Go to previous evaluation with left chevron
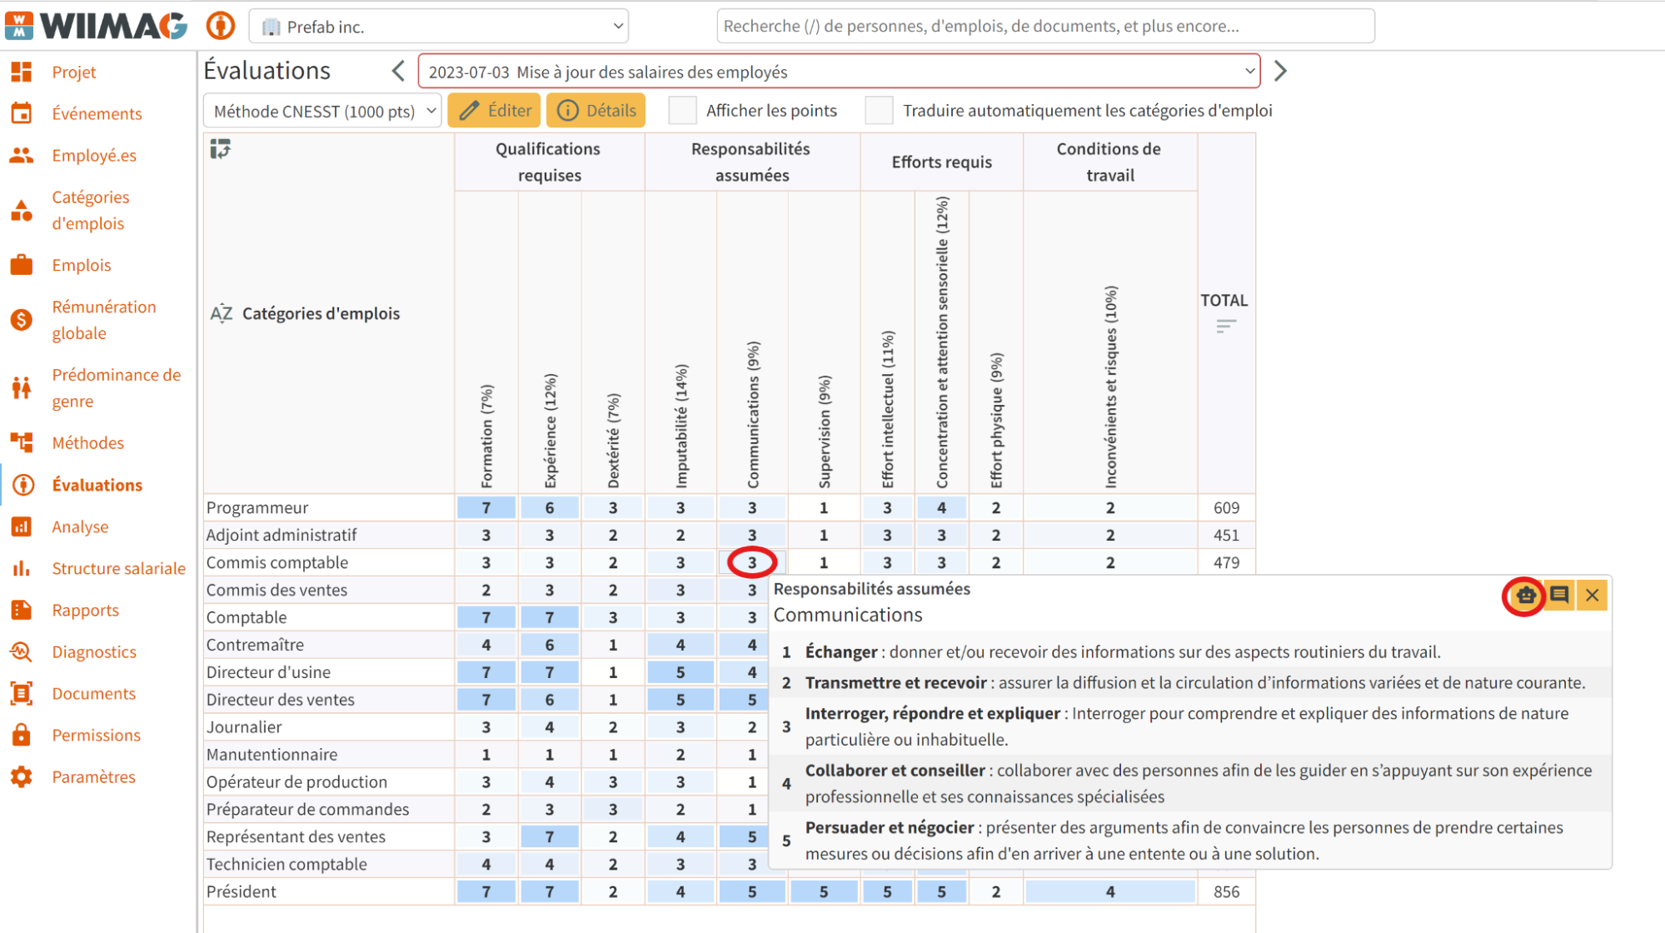Screen dimensions: 1665x933 398,72
